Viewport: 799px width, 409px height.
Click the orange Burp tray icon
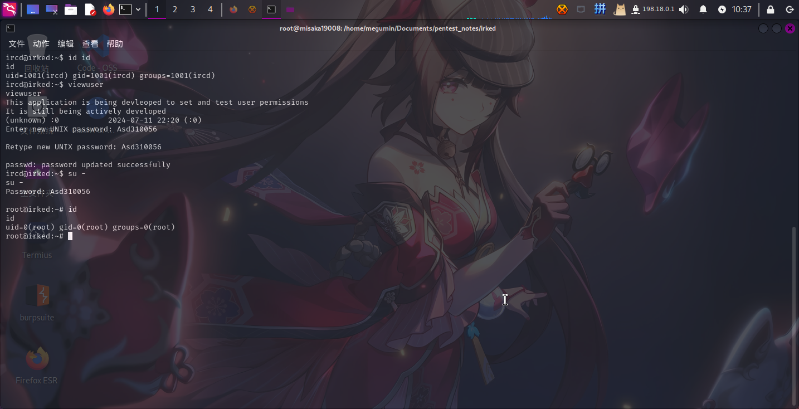562,9
